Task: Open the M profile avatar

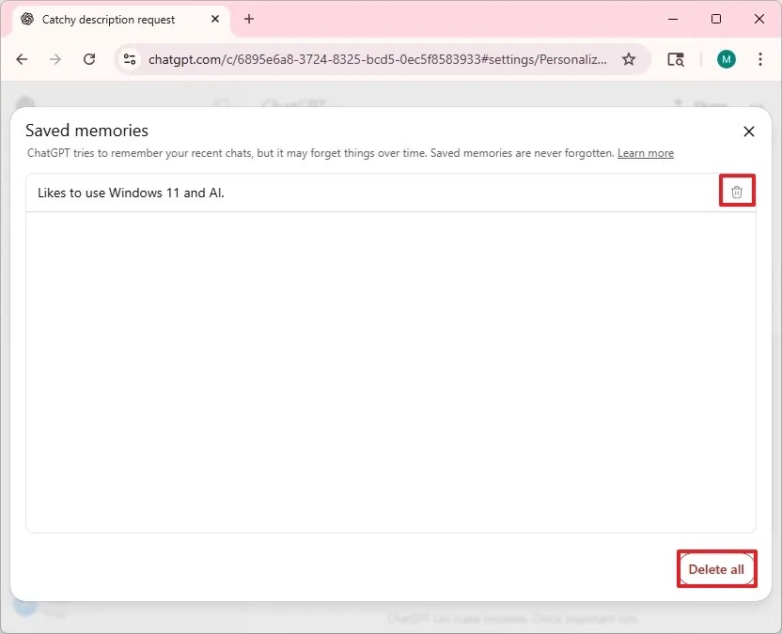Action: [727, 59]
